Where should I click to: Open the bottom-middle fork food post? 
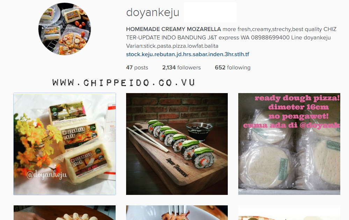(177, 213)
